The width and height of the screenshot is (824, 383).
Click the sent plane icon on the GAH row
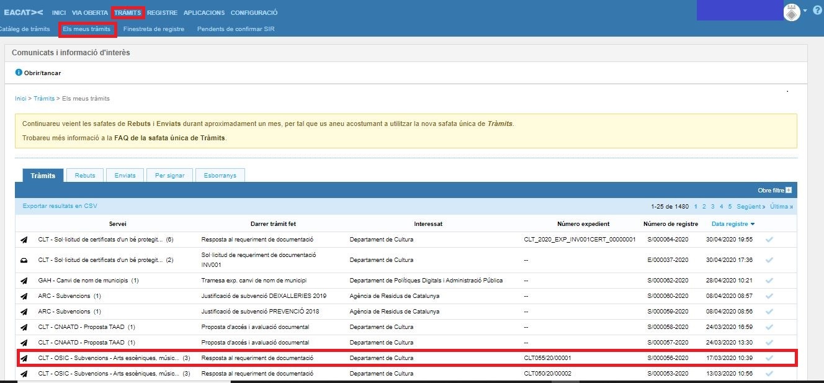[24, 281]
